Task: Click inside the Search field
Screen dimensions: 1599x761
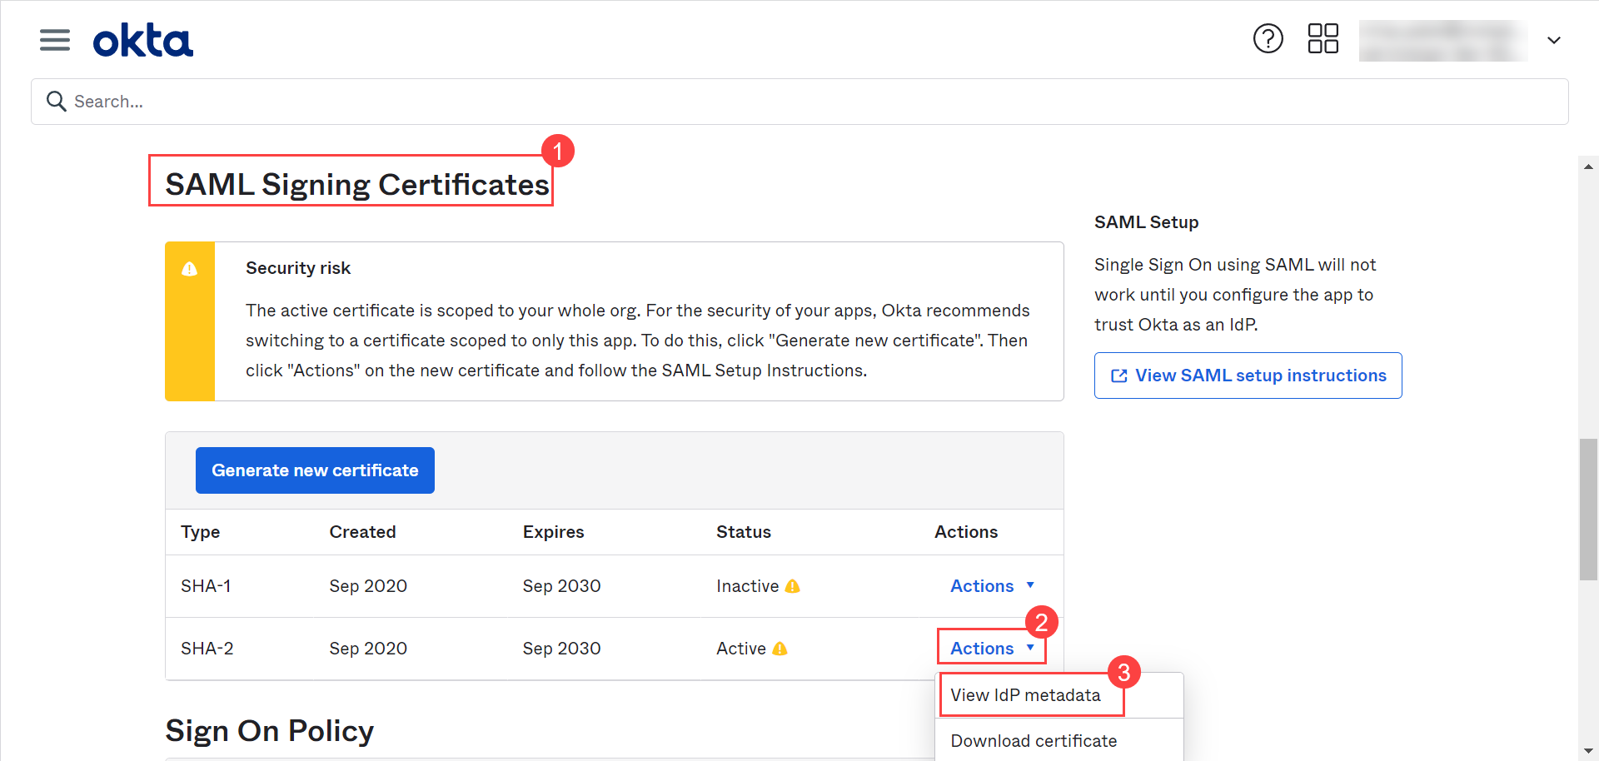Action: coord(333,101)
